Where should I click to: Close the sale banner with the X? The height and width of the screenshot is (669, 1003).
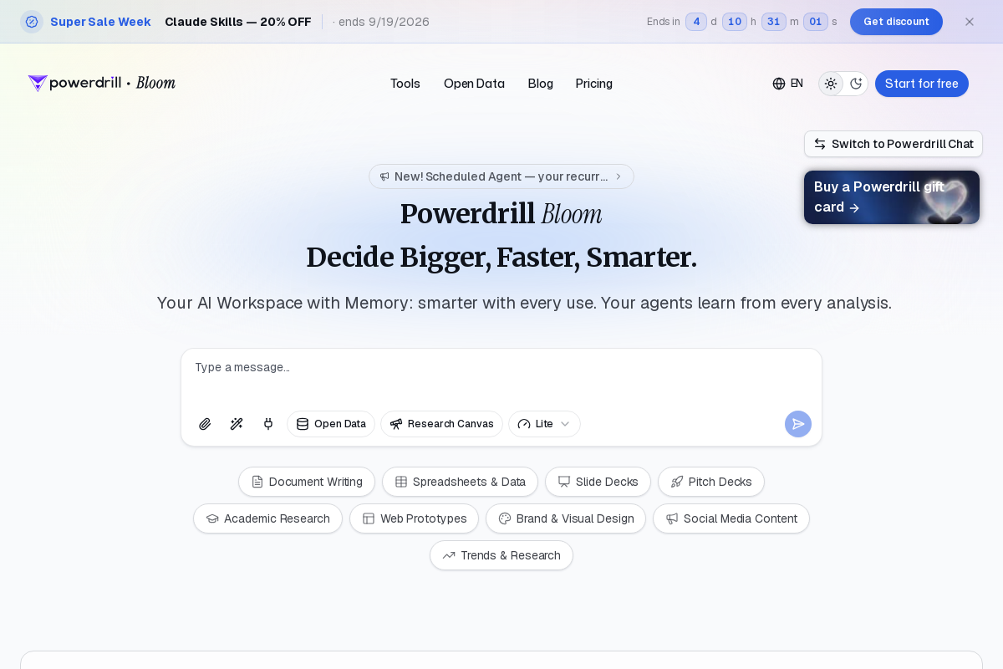click(x=970, y=22)
